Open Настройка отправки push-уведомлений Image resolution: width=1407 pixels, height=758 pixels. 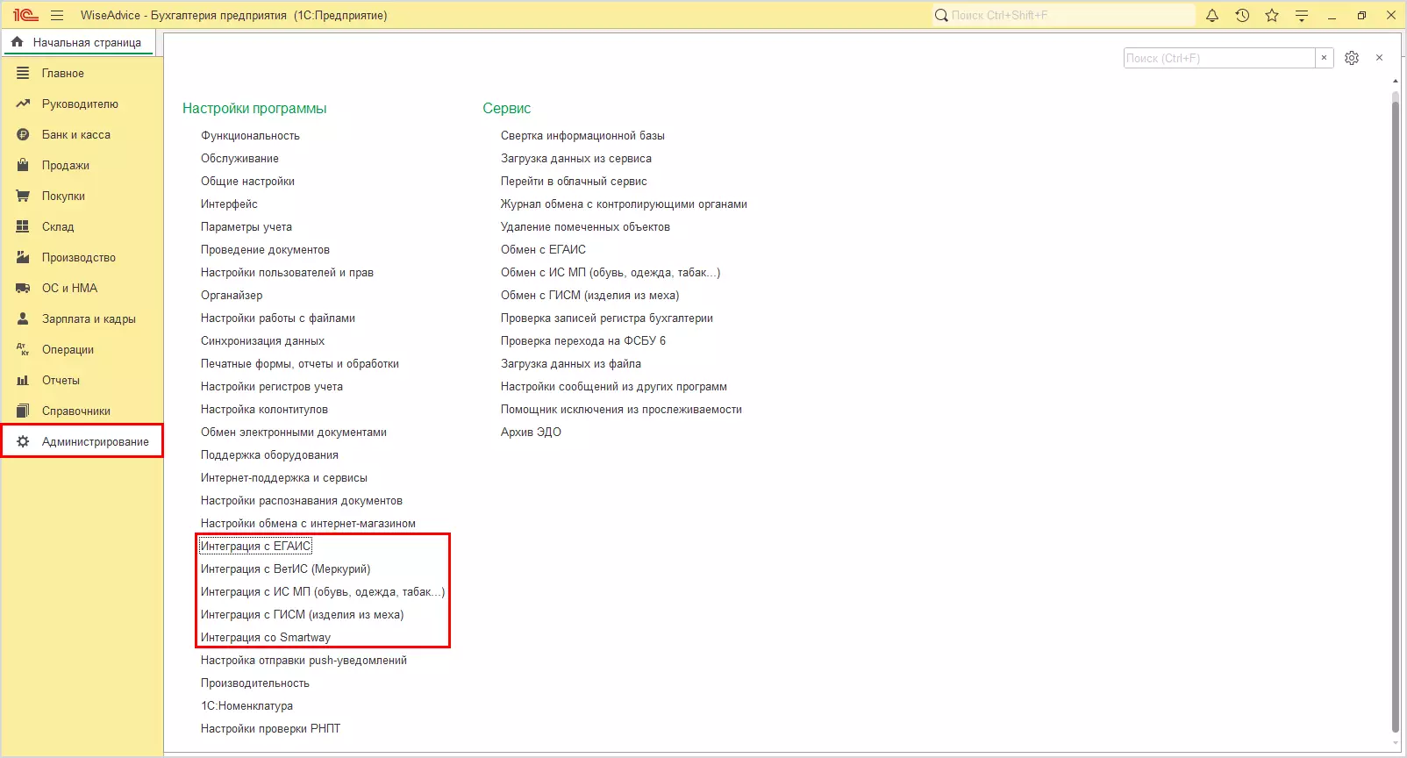tap(304, 661)
